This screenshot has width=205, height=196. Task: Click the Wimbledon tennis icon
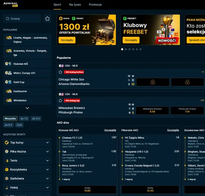8,101
